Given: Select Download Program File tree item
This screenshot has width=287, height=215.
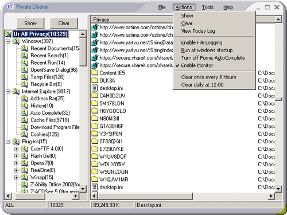Looking at the screenshot, I should tap(55, 127).
